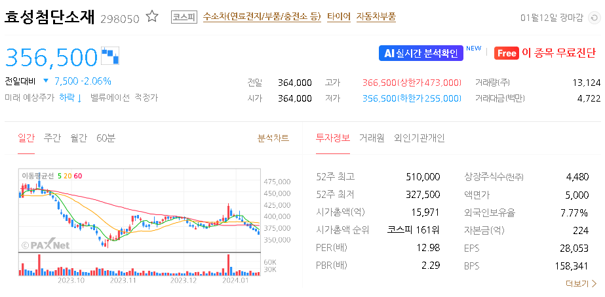This screenshot has width=605, height=297.
Task: Open the 자동차부품 theme link
Action: click(376, 17)
